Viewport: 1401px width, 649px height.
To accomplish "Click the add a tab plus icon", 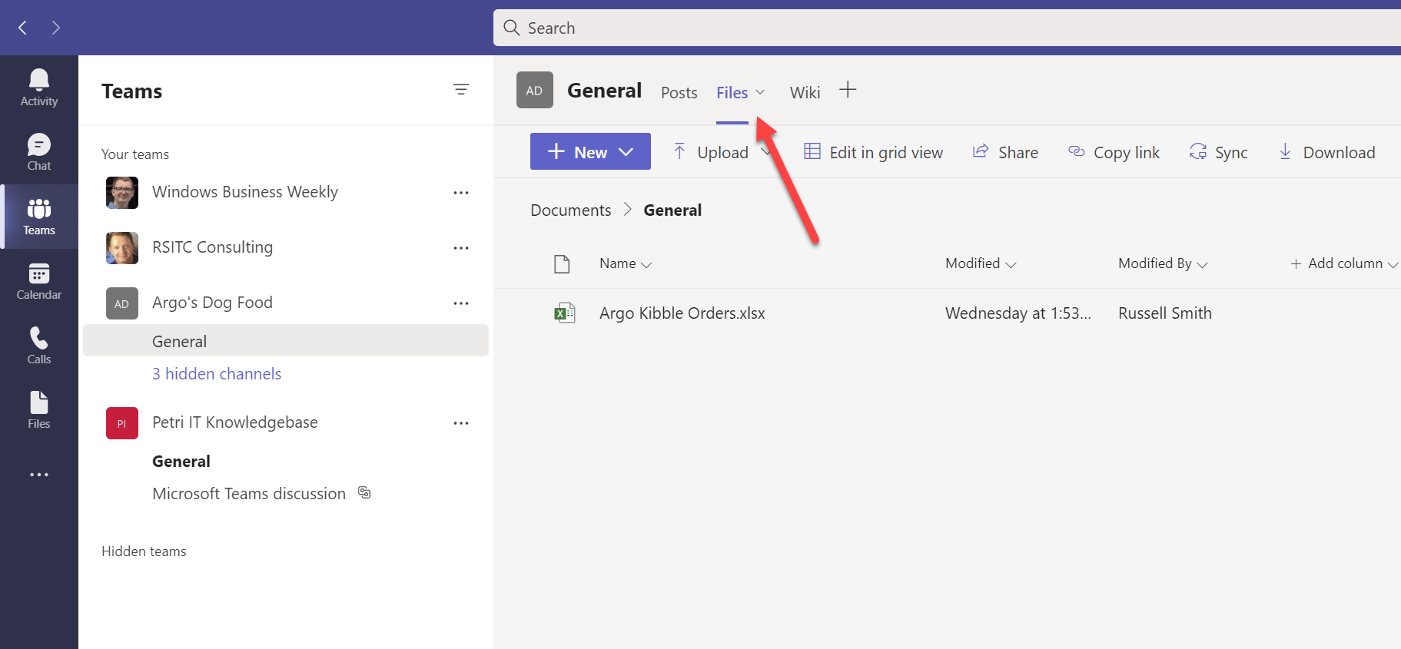I will [847, 90].
